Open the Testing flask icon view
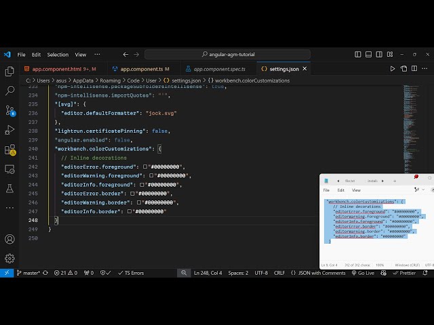434x325 pixels. pyautogui.click(x=9, y=188)
